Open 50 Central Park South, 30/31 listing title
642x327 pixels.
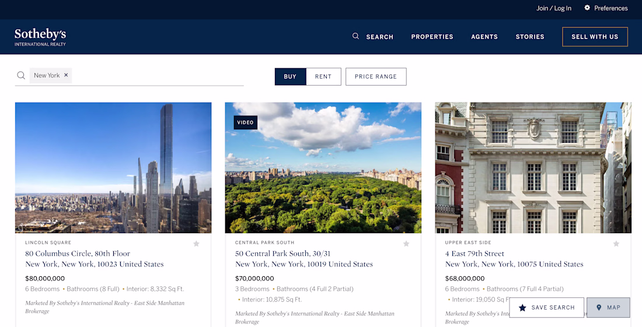(x=282, y=254)
